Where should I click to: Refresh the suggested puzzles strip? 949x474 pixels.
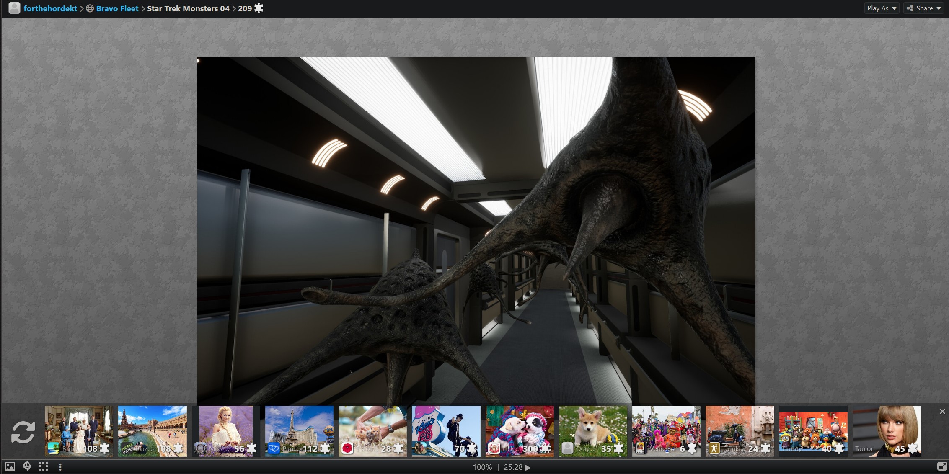pos(23,432)
